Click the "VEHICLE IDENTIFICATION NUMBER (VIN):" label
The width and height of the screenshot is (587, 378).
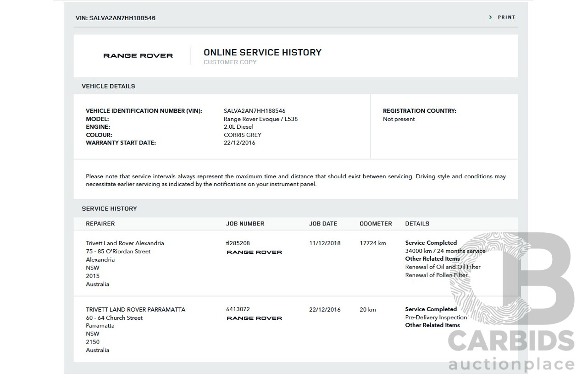[x=144, y=111]
